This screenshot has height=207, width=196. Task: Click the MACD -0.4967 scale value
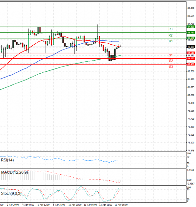tap(191, 184)
